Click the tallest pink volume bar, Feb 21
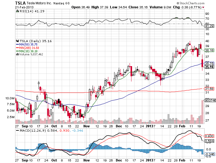The width and height of the screenshot is (216, 163). [x=202, y=112]
